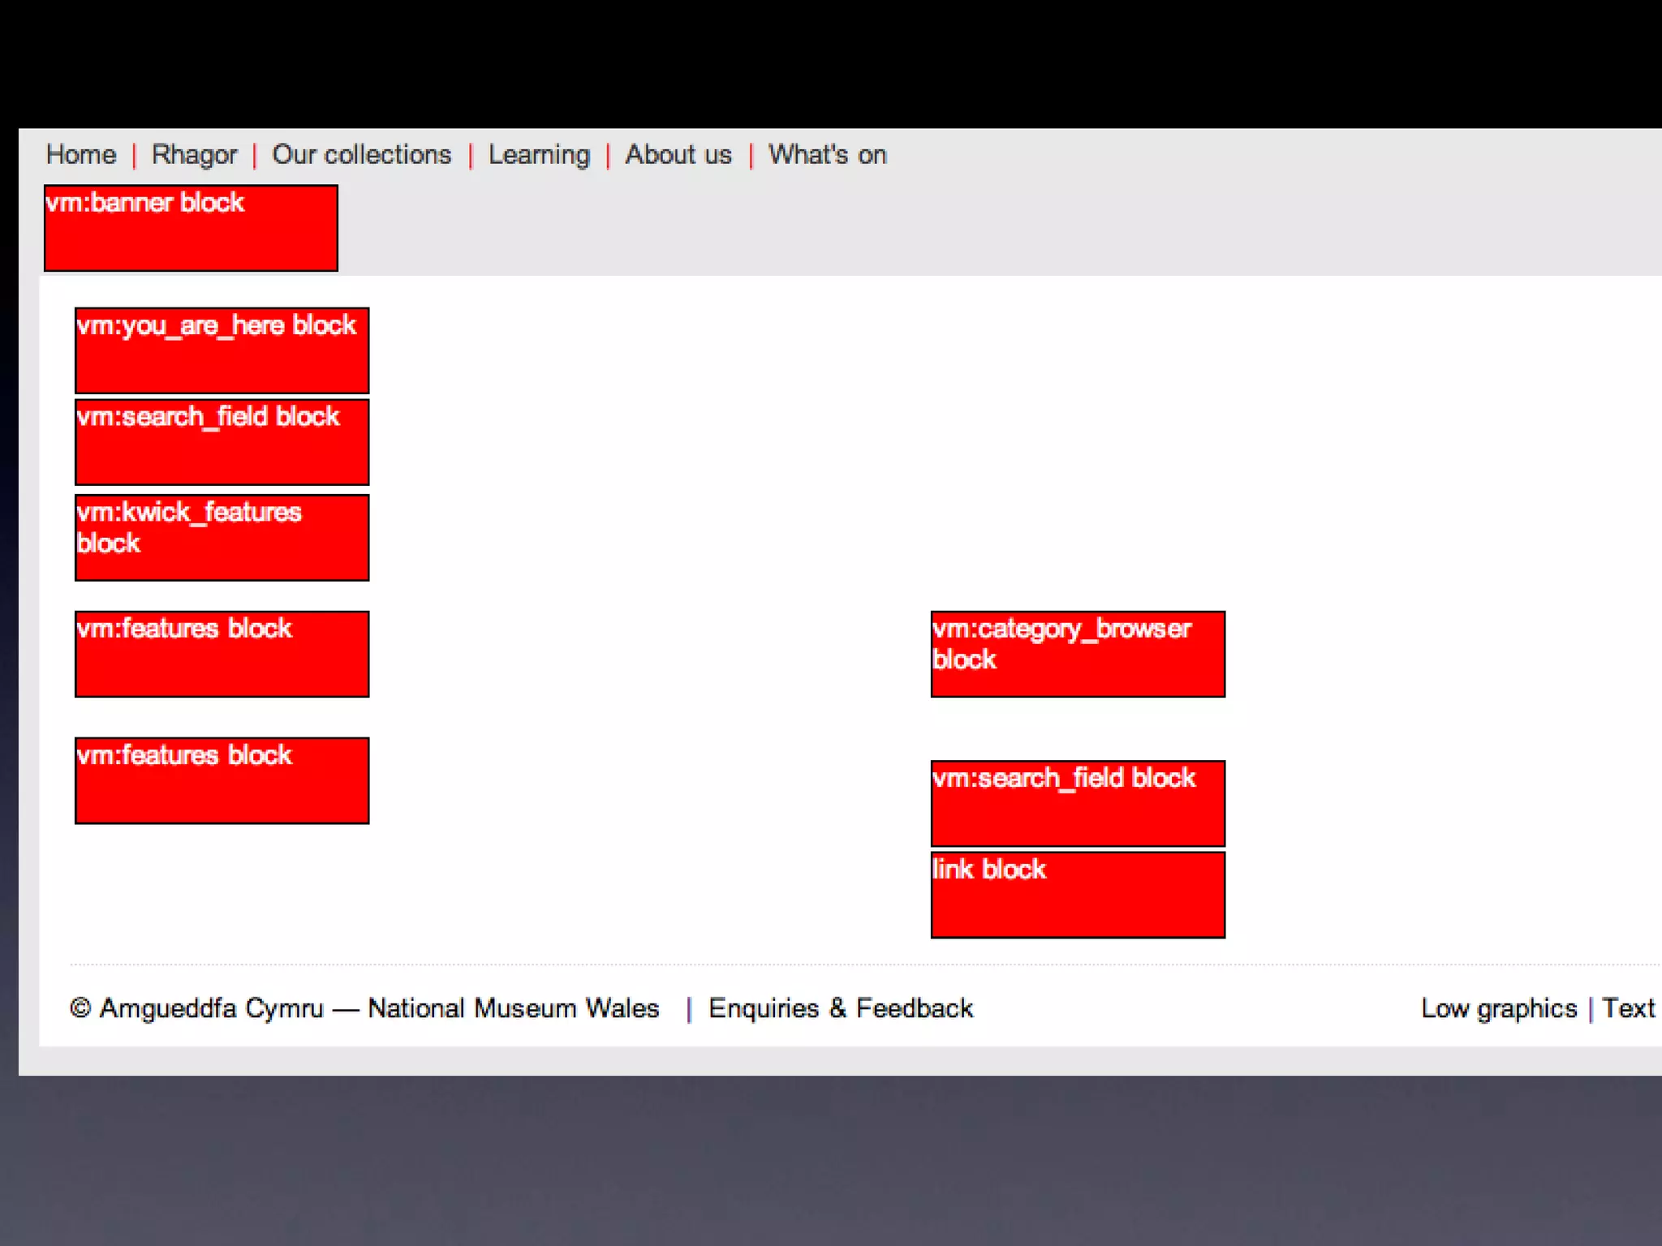
Task: Click right column vm:search_field block
Action: click(x=1078, y=803)
